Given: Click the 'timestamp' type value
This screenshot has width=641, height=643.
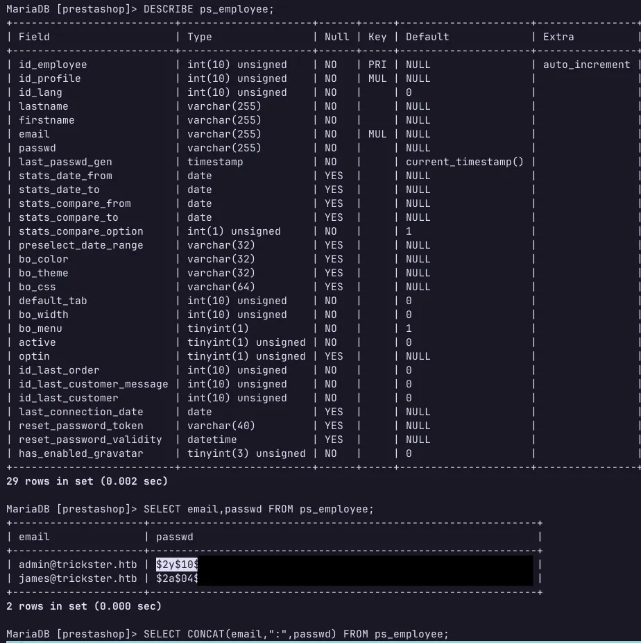Looking at the screenshot, I should click(x=215, y=162).
